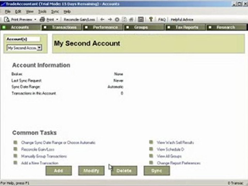248x186 pixels.
Task: Open Helpful Advice in the toolbar
Action: point(182,20)
